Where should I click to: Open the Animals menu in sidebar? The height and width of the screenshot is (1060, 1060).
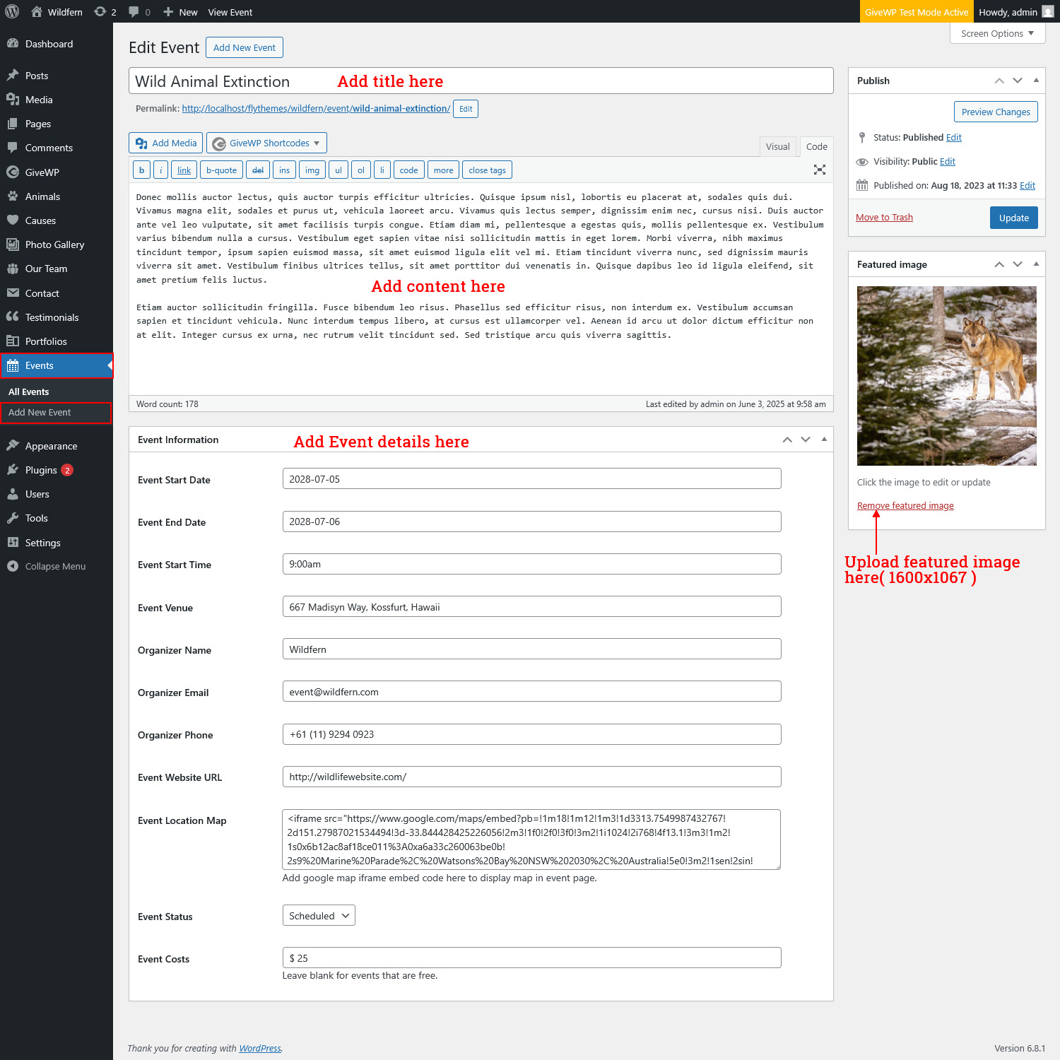(42, 196)
